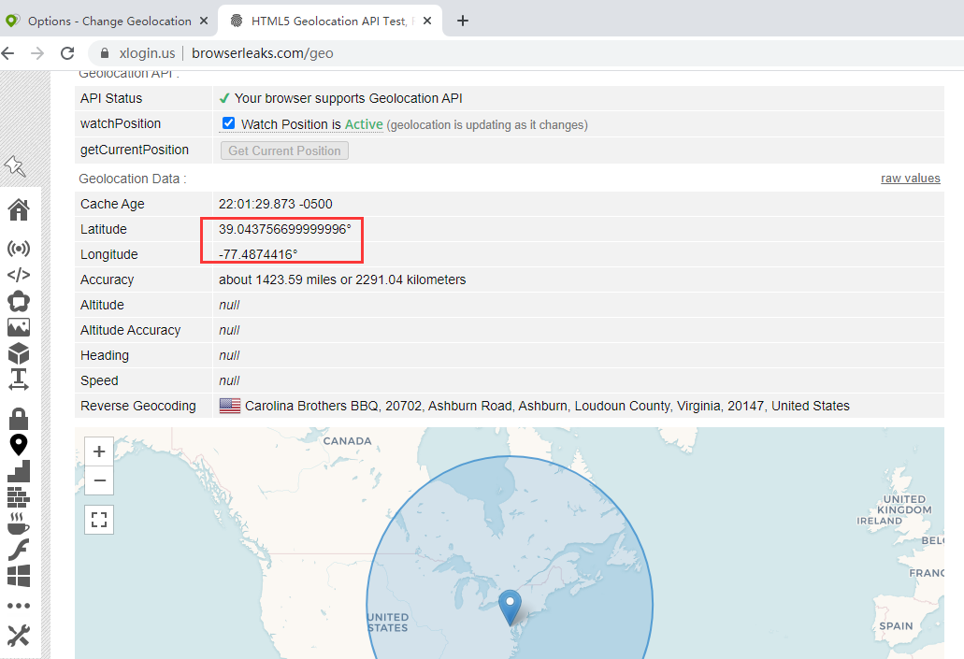Open the Canvas fingerprint picture icon
The image size is (964, 659).
pos(19,327)
